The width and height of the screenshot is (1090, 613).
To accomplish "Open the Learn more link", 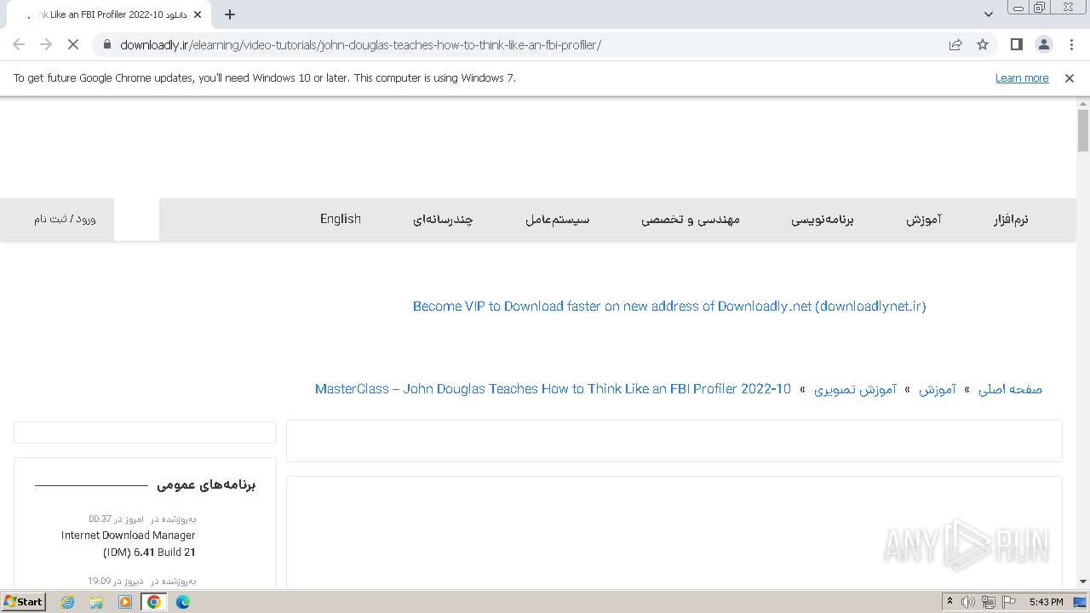I will 1022,78.
